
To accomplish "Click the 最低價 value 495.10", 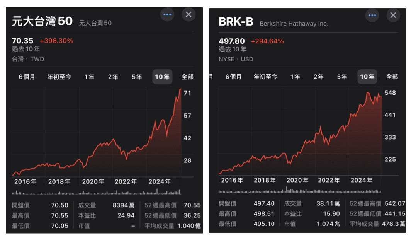I will pos(264,224).
